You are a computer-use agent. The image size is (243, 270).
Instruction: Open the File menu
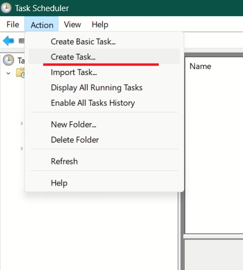(x=13, y=24)
